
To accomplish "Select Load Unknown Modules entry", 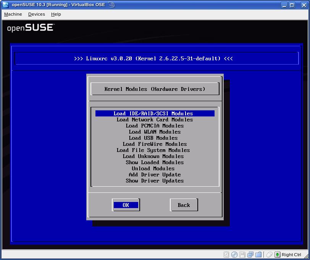I will pyautogui.click(x=155, y=157).
